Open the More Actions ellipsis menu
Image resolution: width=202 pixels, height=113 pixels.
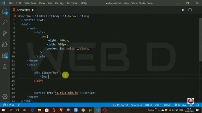[x=197, y=10]
